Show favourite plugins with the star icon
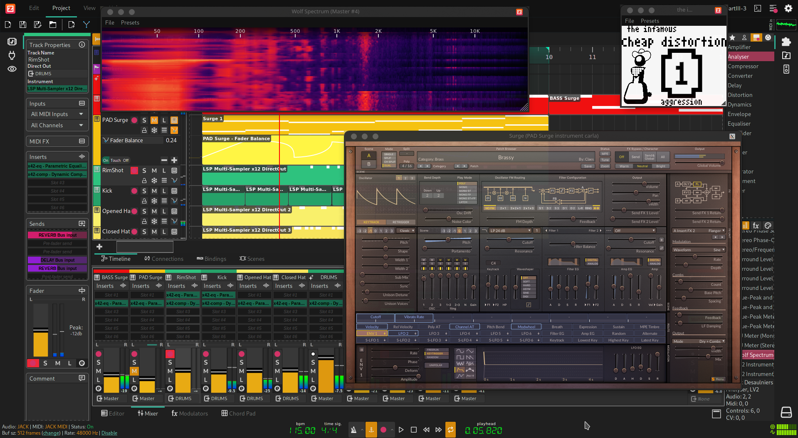 click(x=732, y=37)
